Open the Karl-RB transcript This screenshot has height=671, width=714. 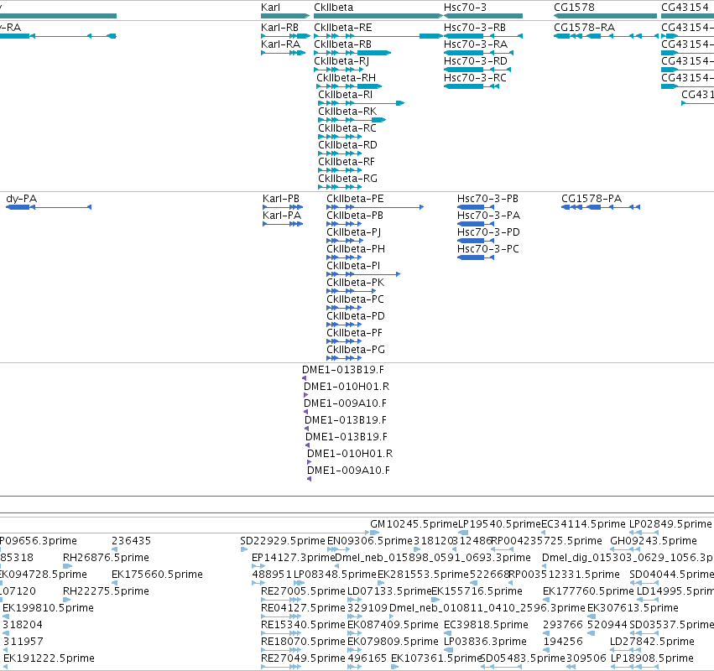pyautogui.click(x=279, y=28)
